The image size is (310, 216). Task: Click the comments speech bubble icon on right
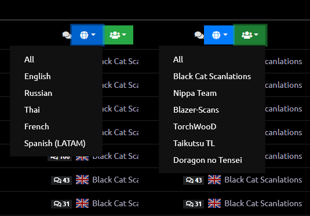(199, 35)
